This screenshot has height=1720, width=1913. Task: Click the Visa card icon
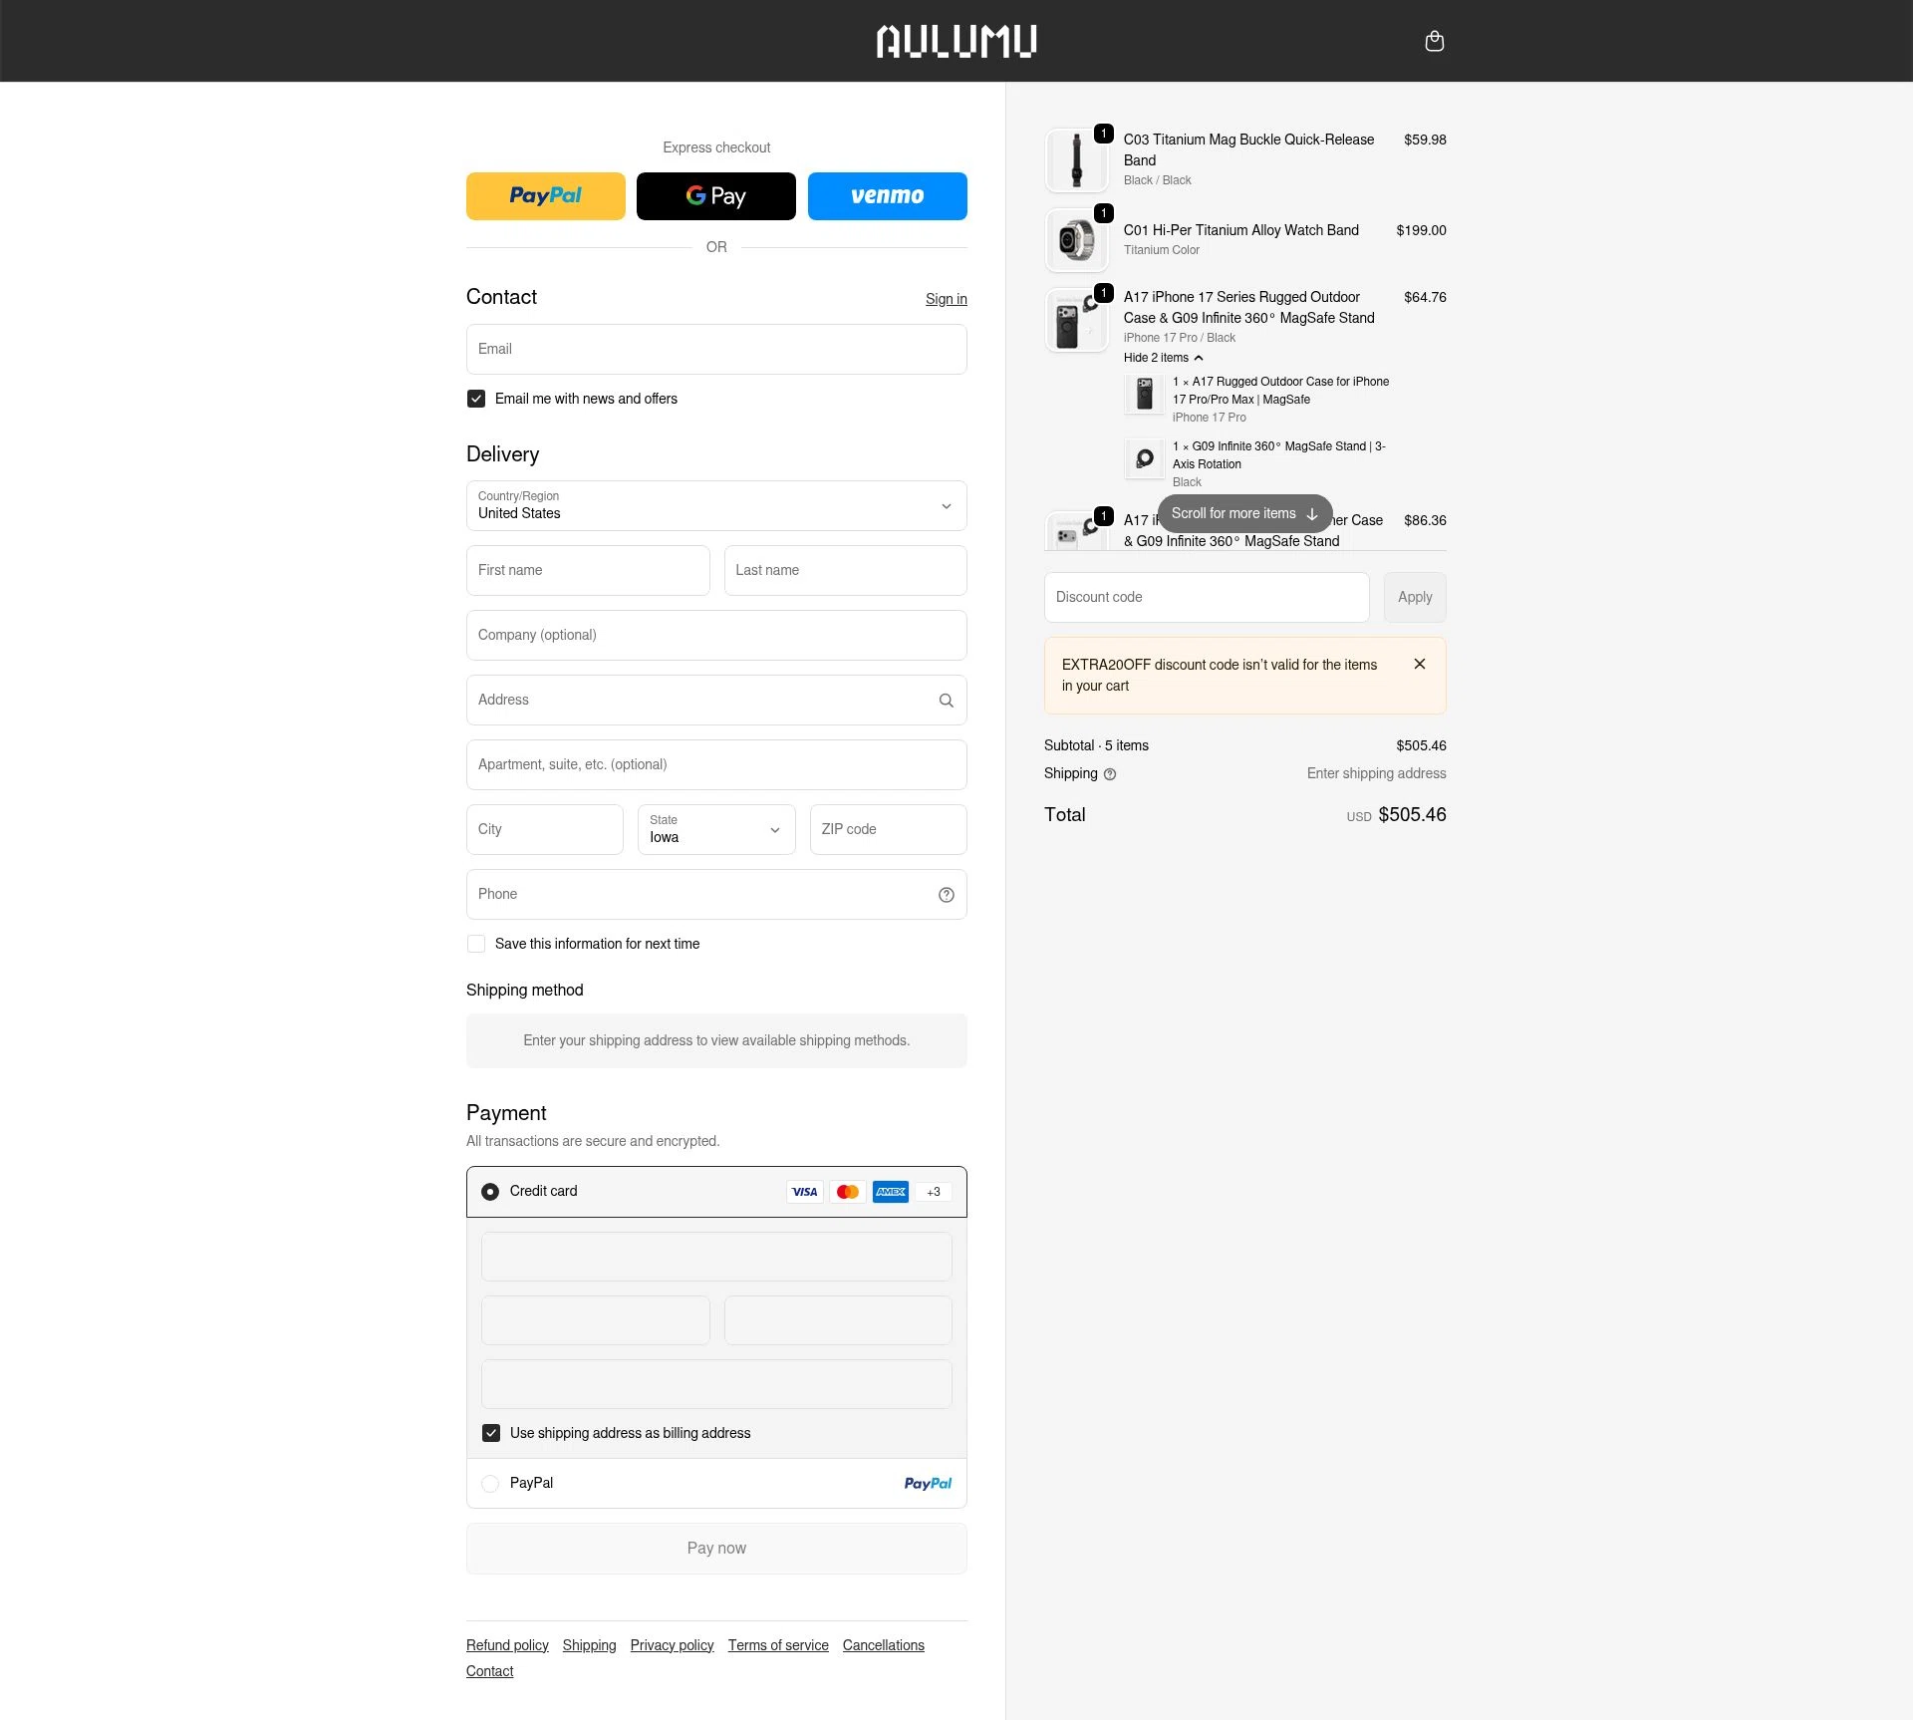[804, 1191]
